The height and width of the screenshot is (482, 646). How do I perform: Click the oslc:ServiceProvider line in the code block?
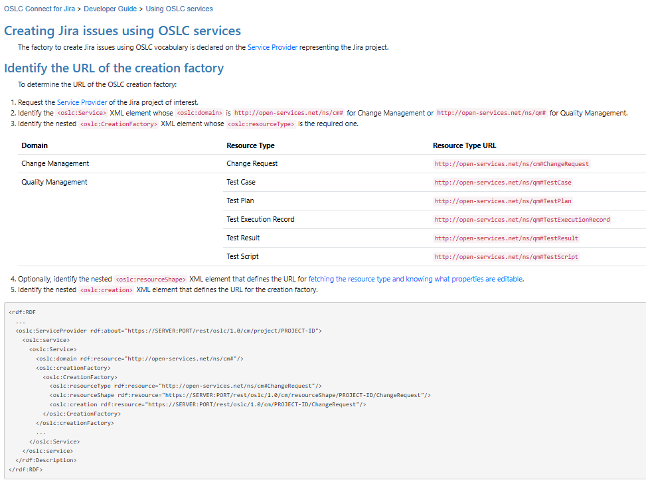(x=169, y=330)
